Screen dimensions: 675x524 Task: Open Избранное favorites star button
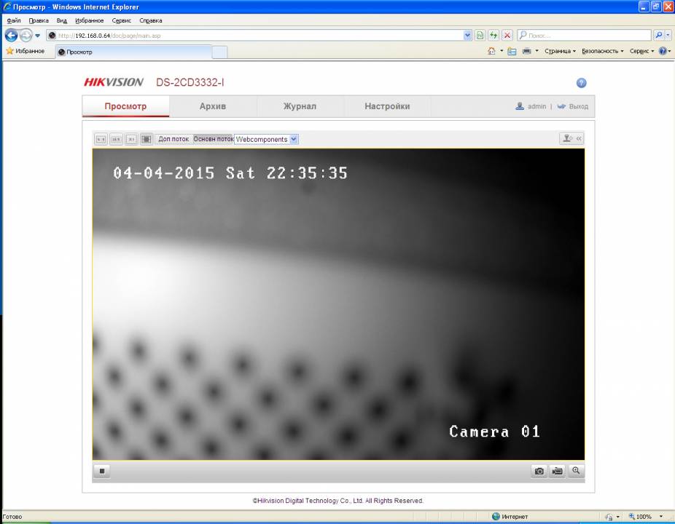point(26,51)
